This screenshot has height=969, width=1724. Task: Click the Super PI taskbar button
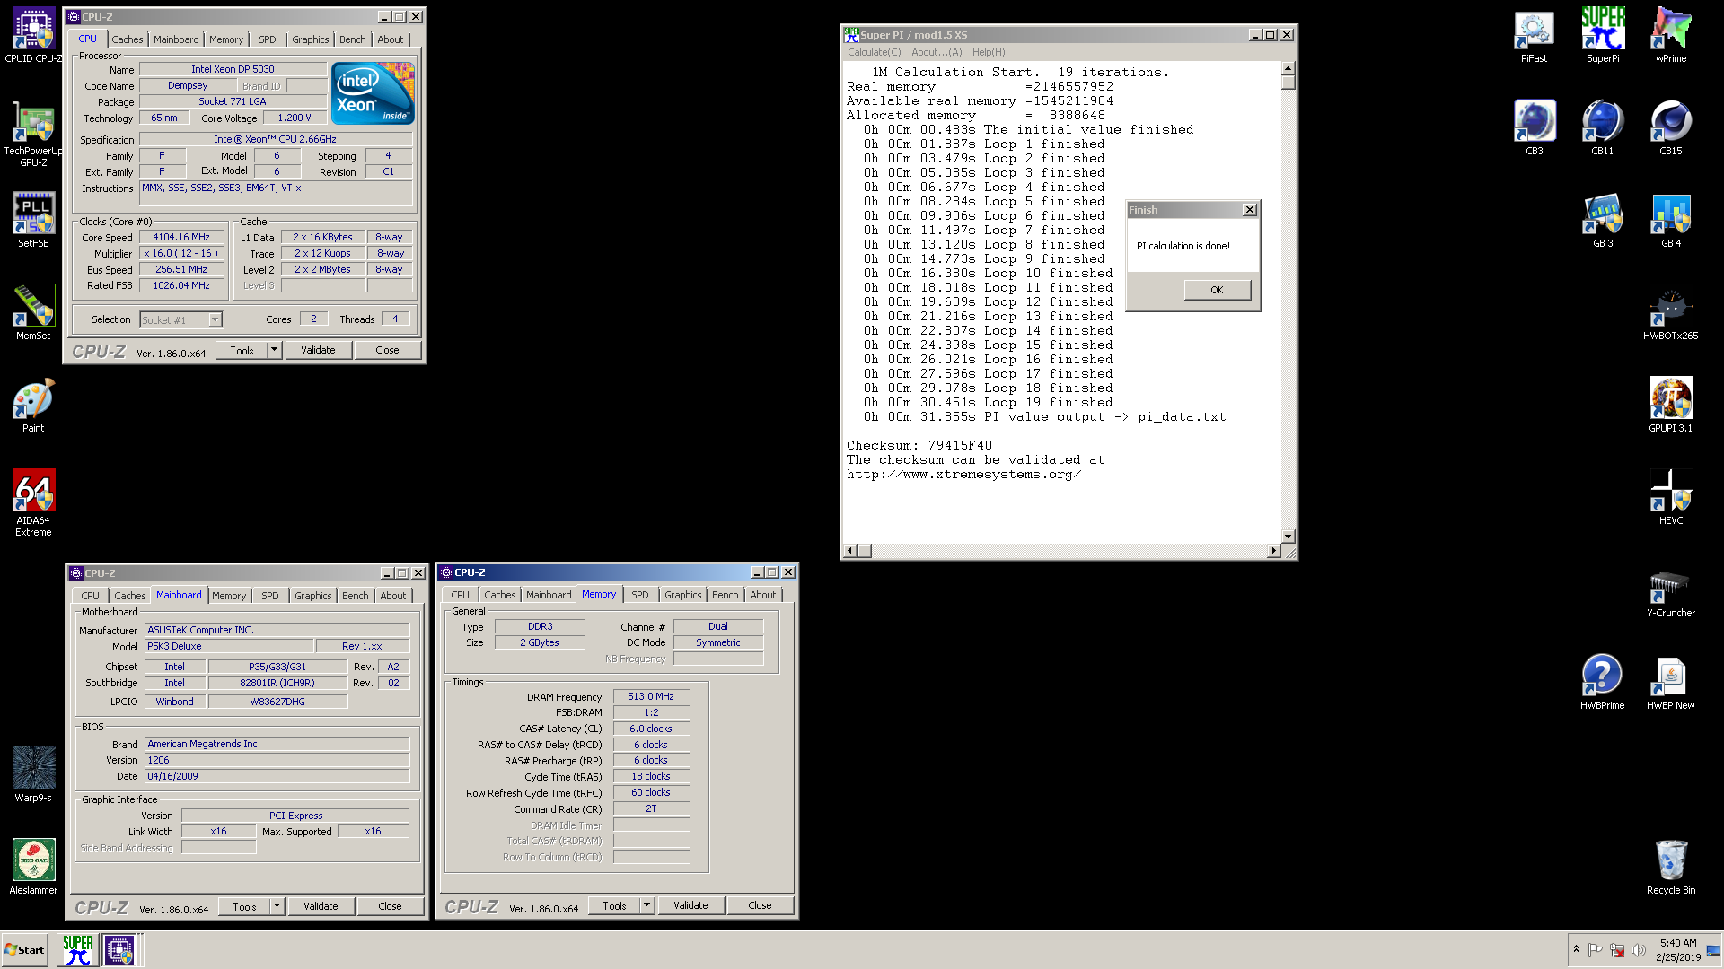(78, 949)
